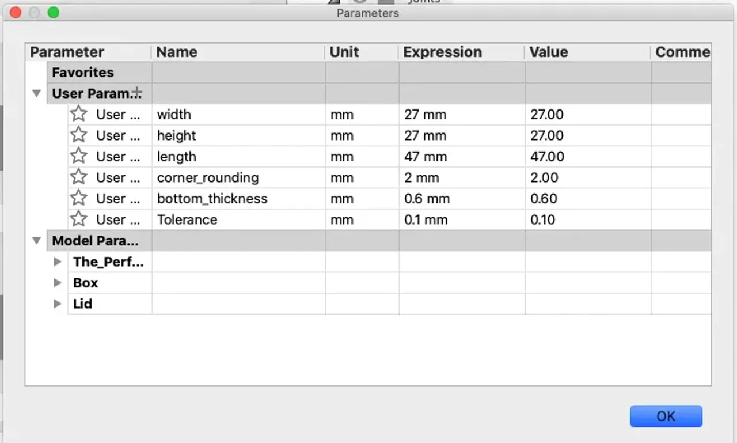737x443 pixels.
Task: Collapse the Model Parameters section
Action: [37, 241]
